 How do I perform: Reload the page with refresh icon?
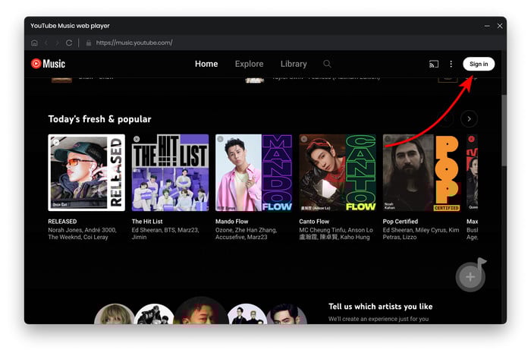point(69,43)
